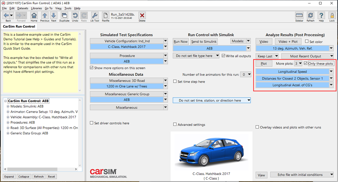Undo the last change
This screenshot has height=182, width=338.
(75, 16)
